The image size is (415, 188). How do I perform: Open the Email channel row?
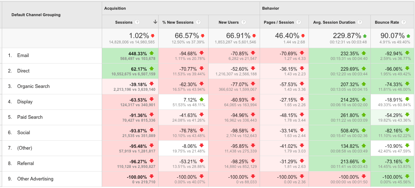(23, 56)
